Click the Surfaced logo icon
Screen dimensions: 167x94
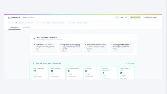(9, 18)
